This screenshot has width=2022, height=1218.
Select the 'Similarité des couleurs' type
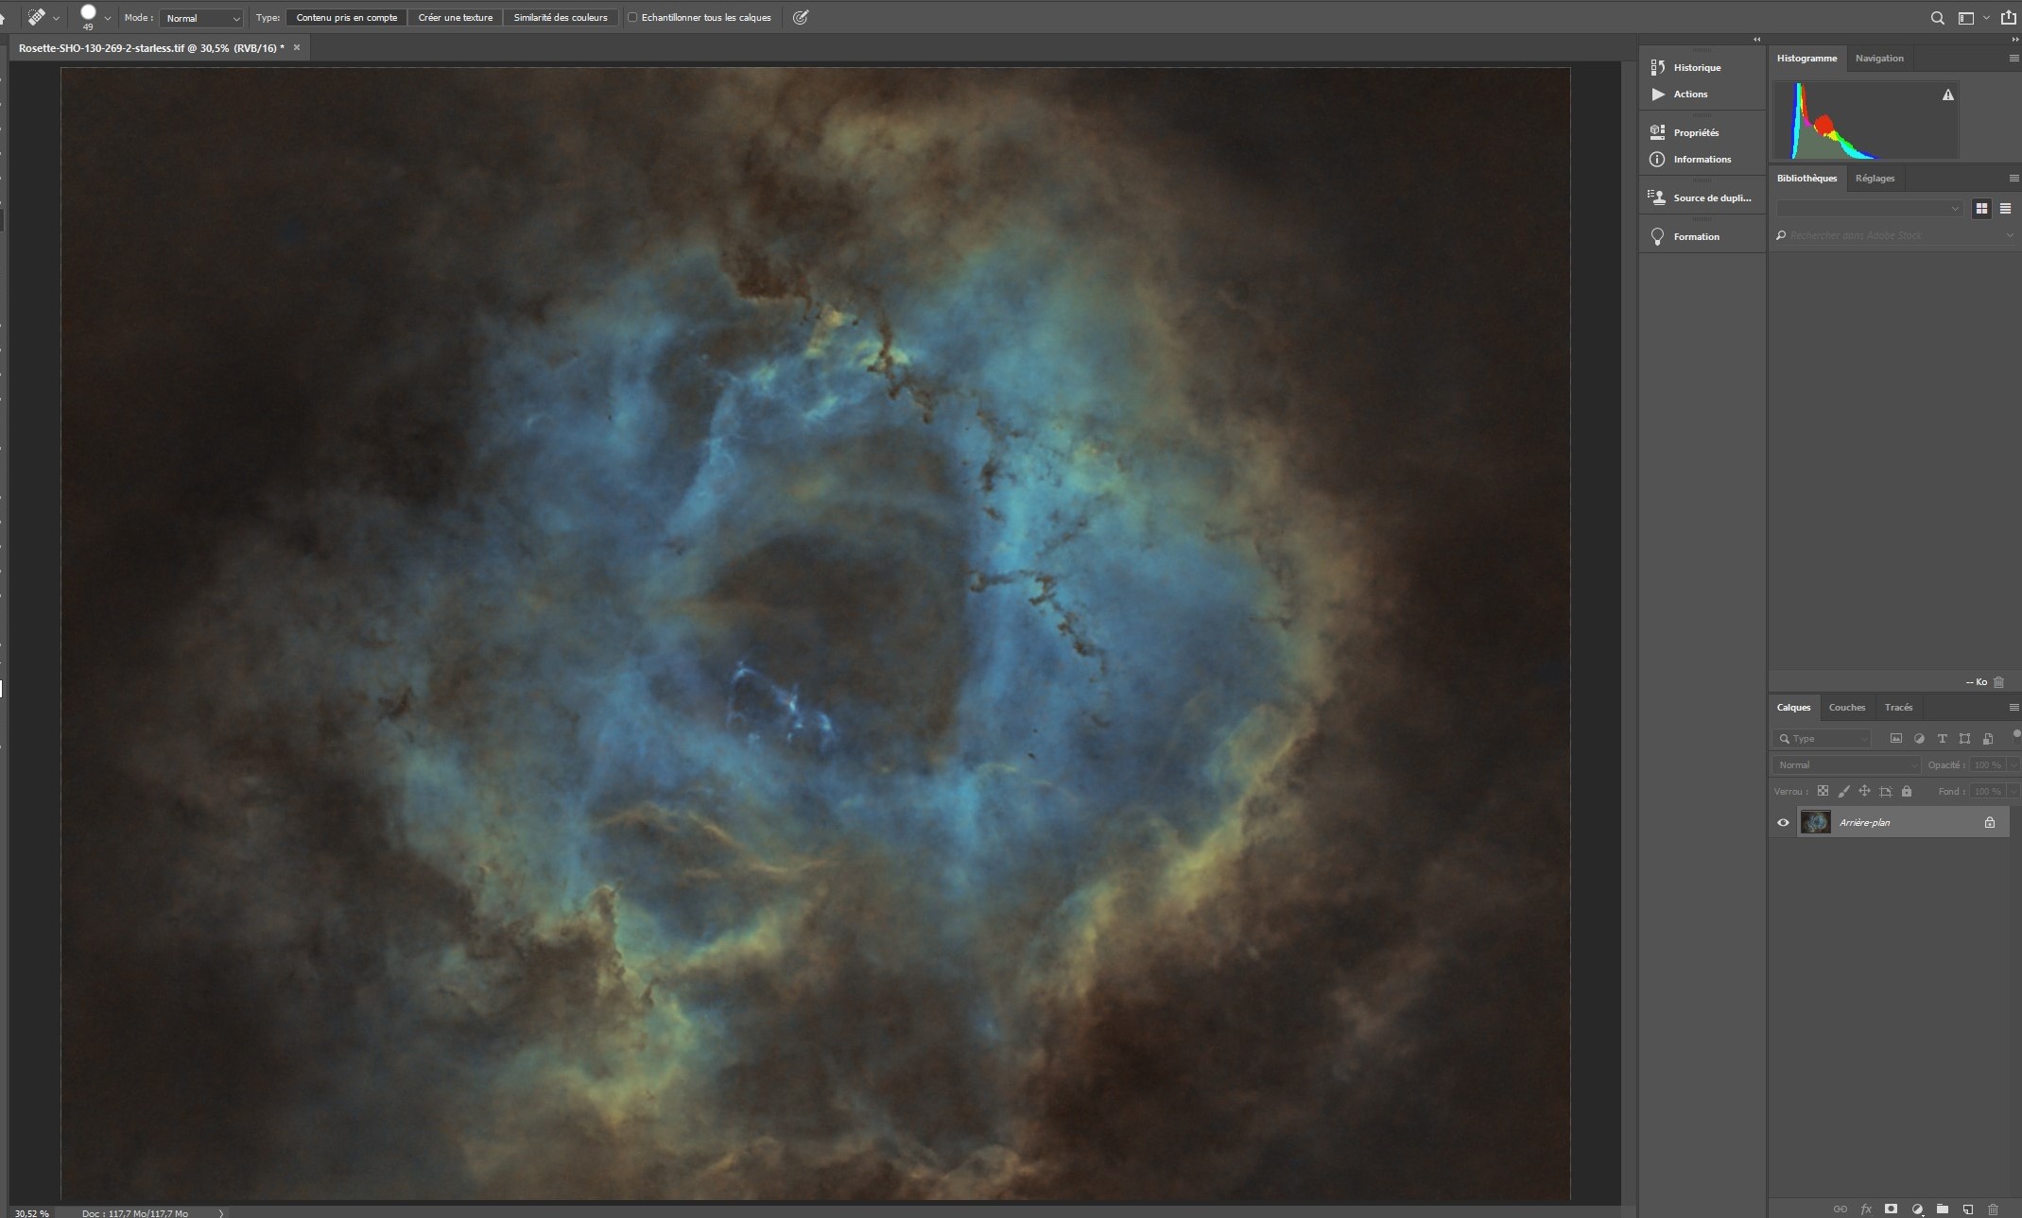click(x=561, y=17)
